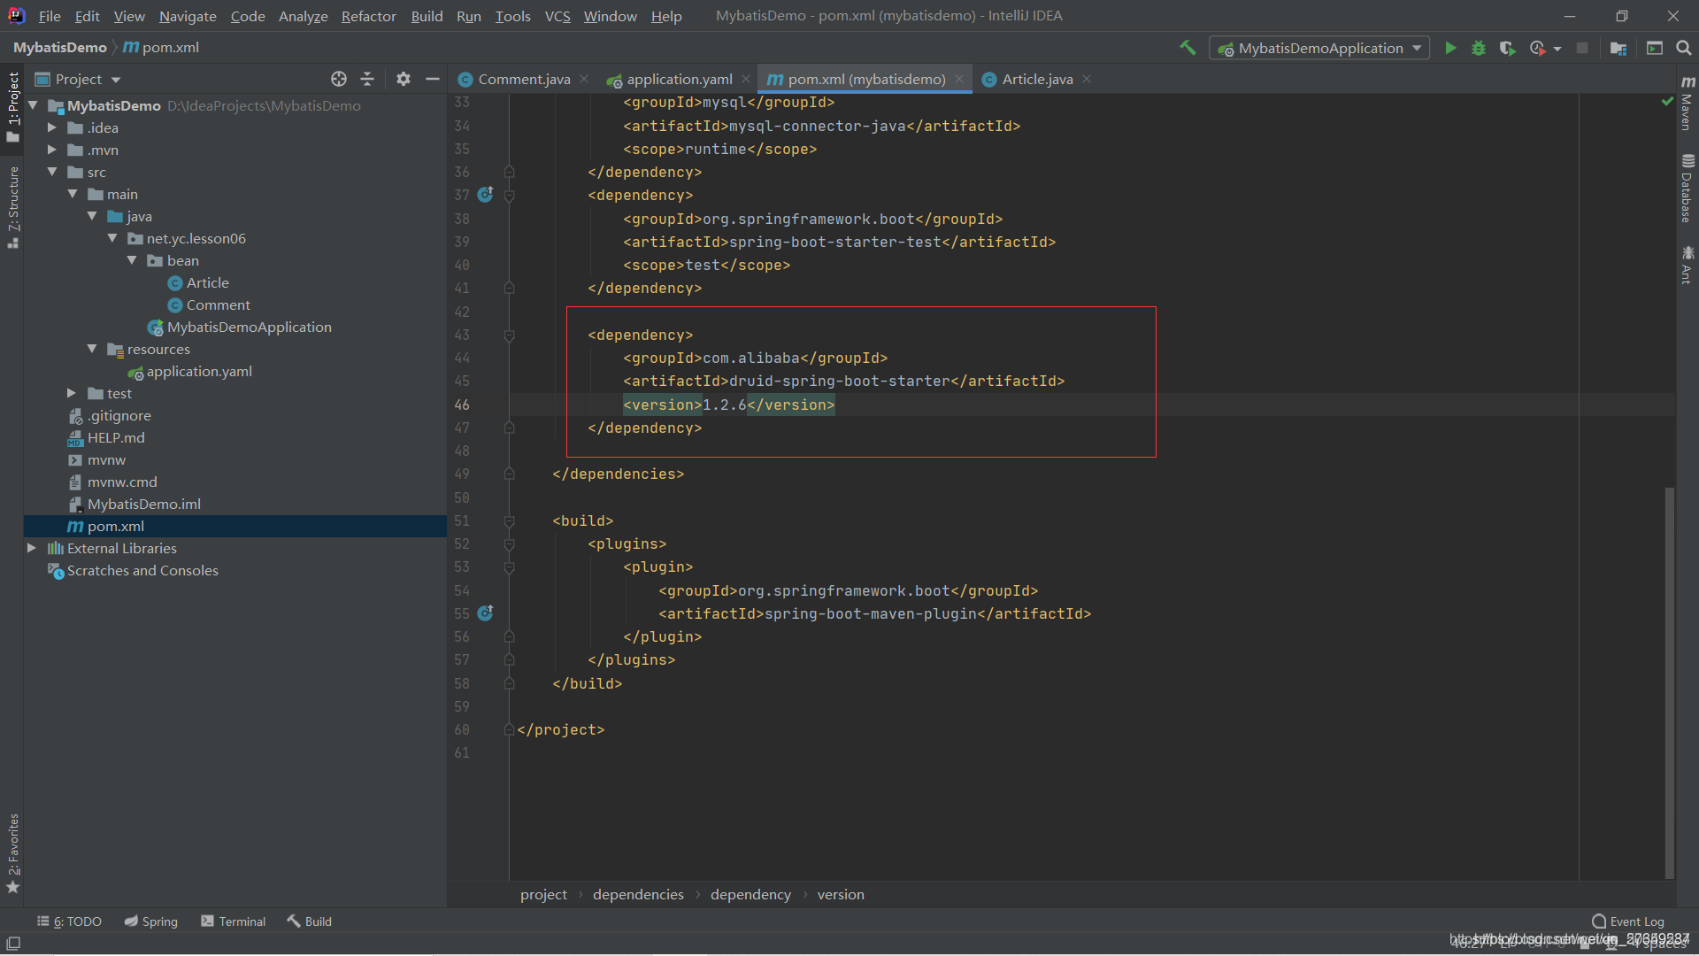The width and height of the screenshot is (1699, 956).
Task: Open Project panel settings gear
Action: click(x=403, y=79)
